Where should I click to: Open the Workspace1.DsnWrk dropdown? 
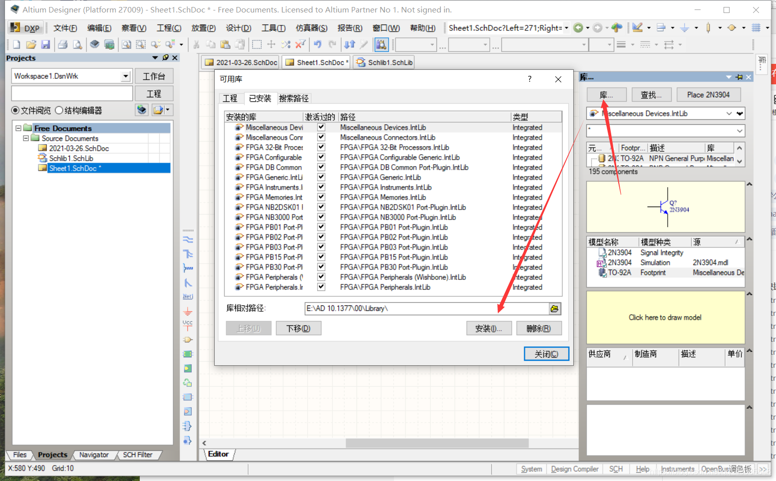click(126, 76)
